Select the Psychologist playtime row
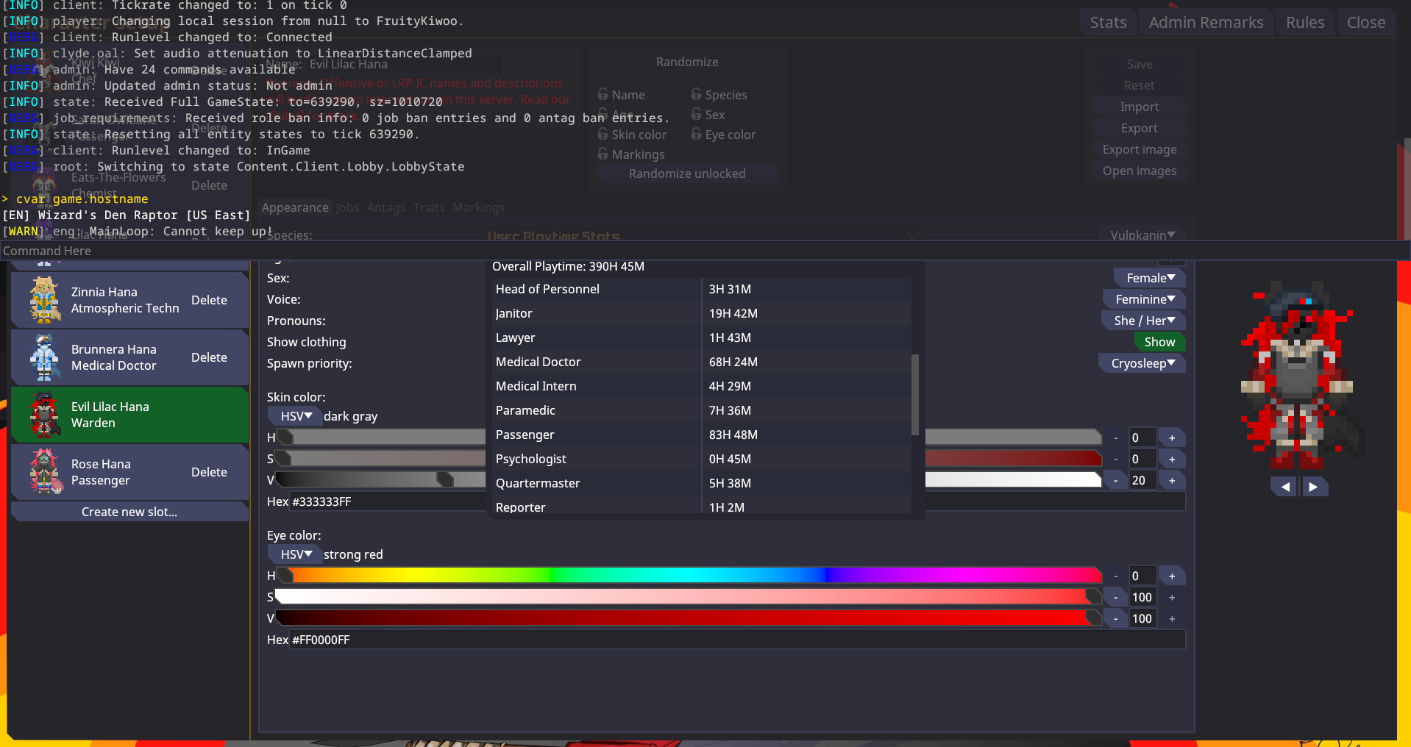1411x747 pixels. [x=702, y=459]
